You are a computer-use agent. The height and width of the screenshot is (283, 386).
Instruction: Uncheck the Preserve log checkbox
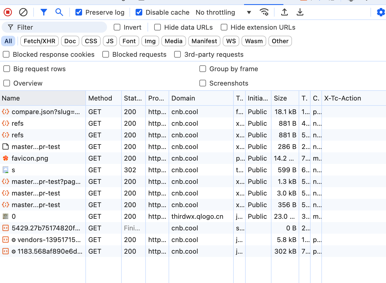pyautogui.click(x=79, y=12)
